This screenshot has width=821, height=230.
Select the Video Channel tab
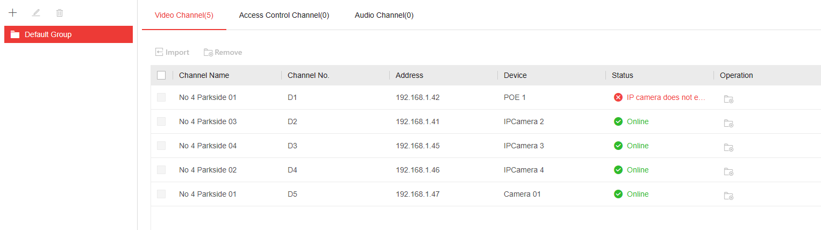(184, 15)
